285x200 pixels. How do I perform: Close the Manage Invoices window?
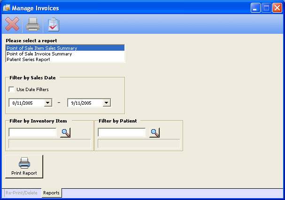tap(277, 8)
